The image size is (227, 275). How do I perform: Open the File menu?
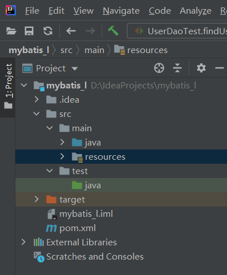tap(32, 11)
